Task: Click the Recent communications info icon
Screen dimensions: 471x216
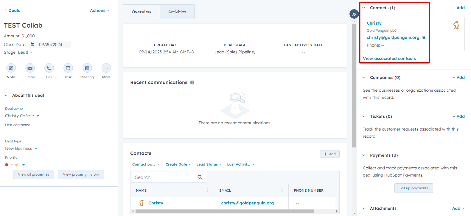Action: pyautogui.click(x=192, y=82)
